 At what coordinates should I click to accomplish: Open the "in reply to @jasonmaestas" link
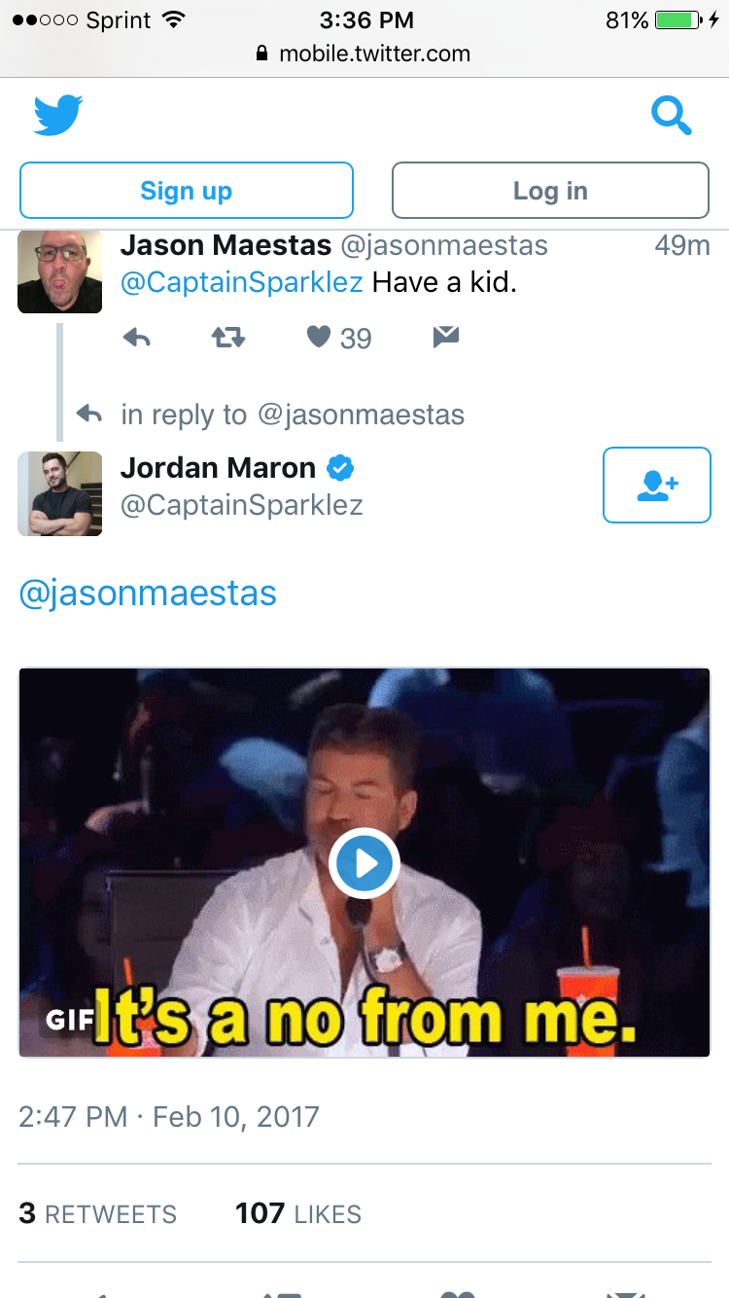point(293,415)
